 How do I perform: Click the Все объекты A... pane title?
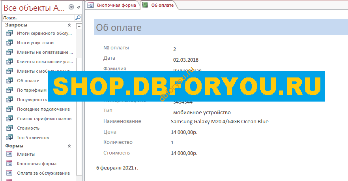(x=34, y=8)
